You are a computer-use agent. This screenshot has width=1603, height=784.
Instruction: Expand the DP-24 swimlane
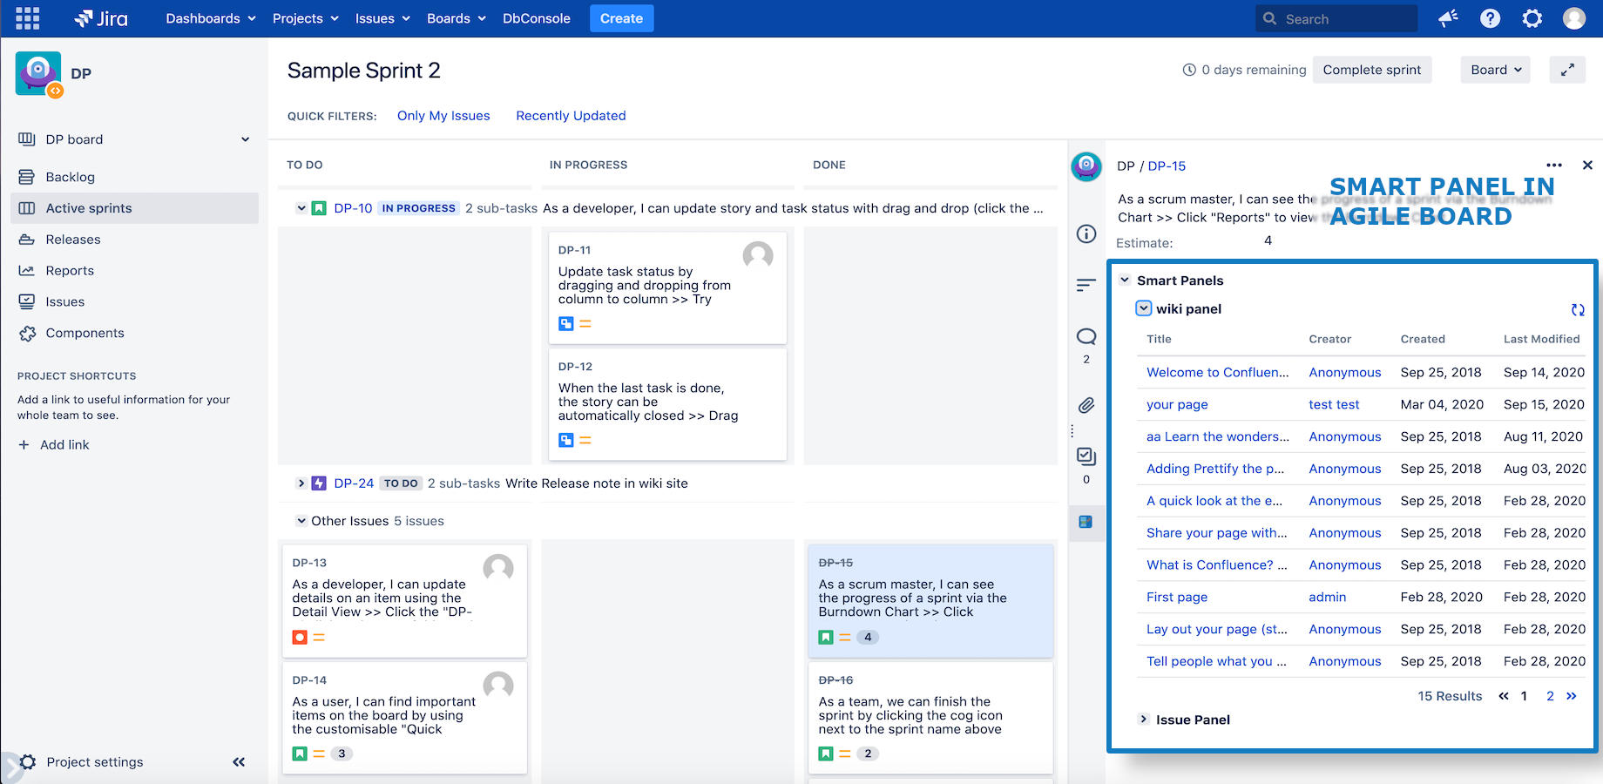pyautogui.click(x=301, y=483)
